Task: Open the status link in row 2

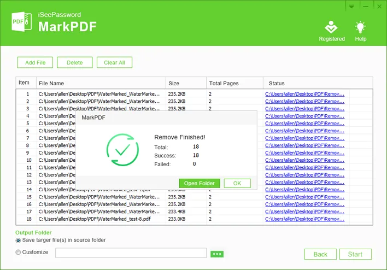Action: (304, 102)
